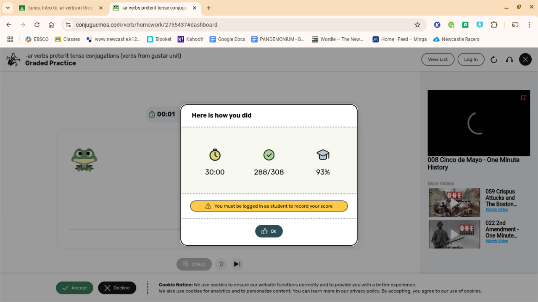Click the conjuguemos.com address bar URL
This screenshot has width=538, height=302.
147,25
